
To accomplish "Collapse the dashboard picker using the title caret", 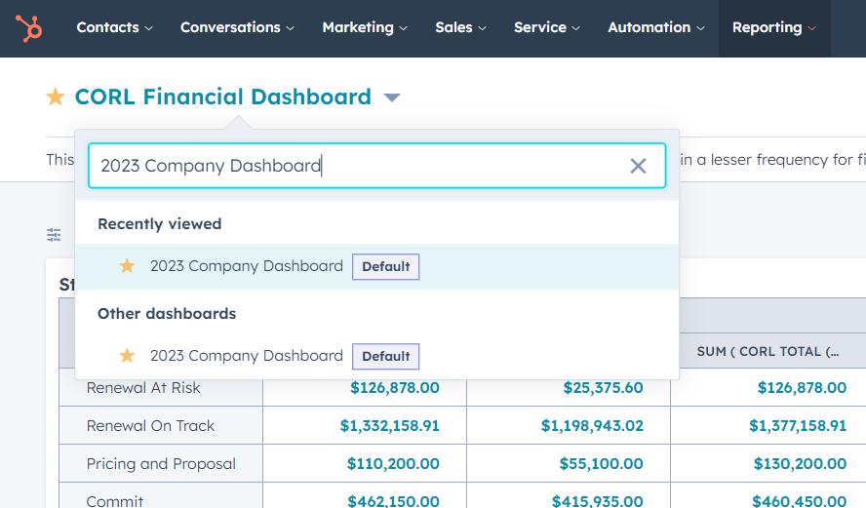I will pos(391,98).
